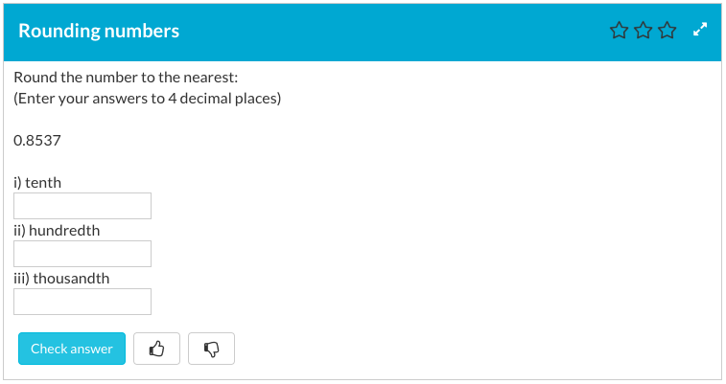Focus the tenth answer input box
This screenshot has width=726, height=384.
[82, 206]
